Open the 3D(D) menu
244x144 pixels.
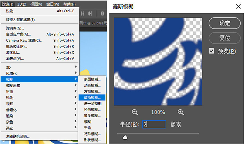22,4
